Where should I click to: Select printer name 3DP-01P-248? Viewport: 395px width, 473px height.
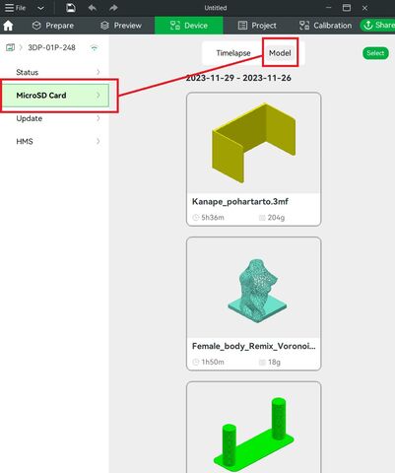[x=51, y=47]
